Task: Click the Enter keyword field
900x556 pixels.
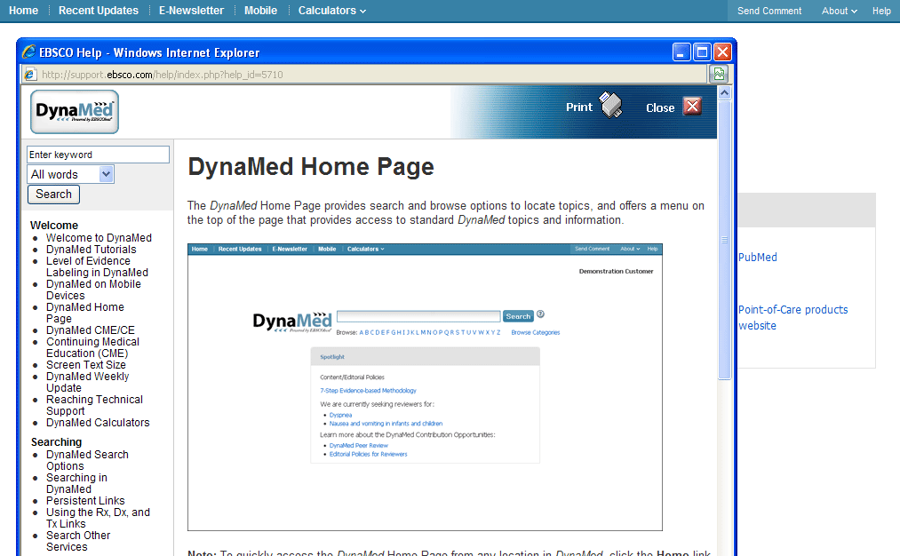Action: pos(98,155)
